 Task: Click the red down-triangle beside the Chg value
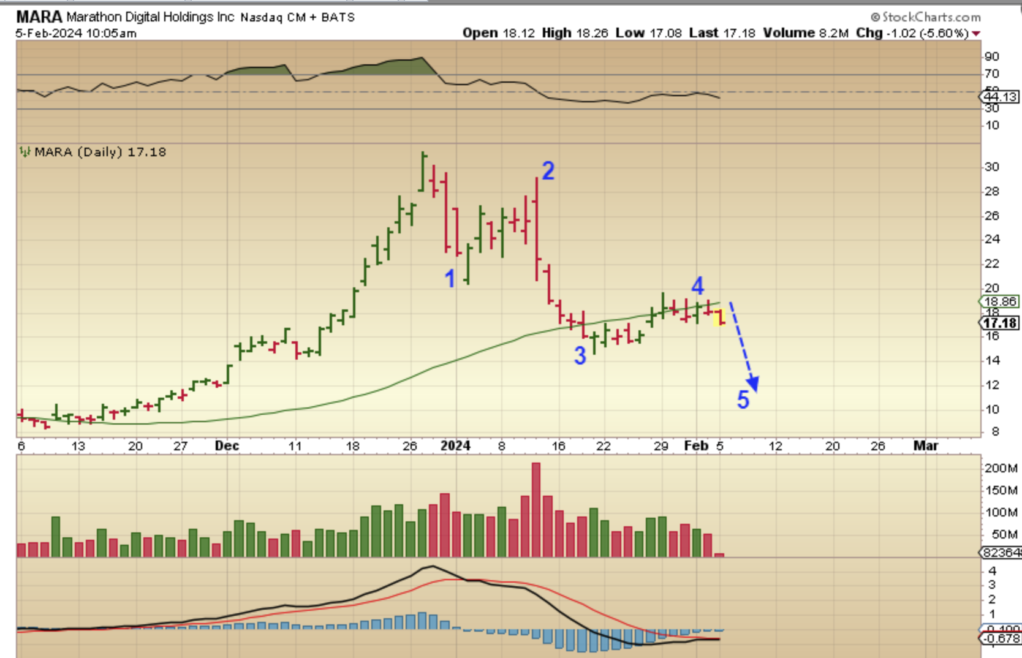(976, 34)
